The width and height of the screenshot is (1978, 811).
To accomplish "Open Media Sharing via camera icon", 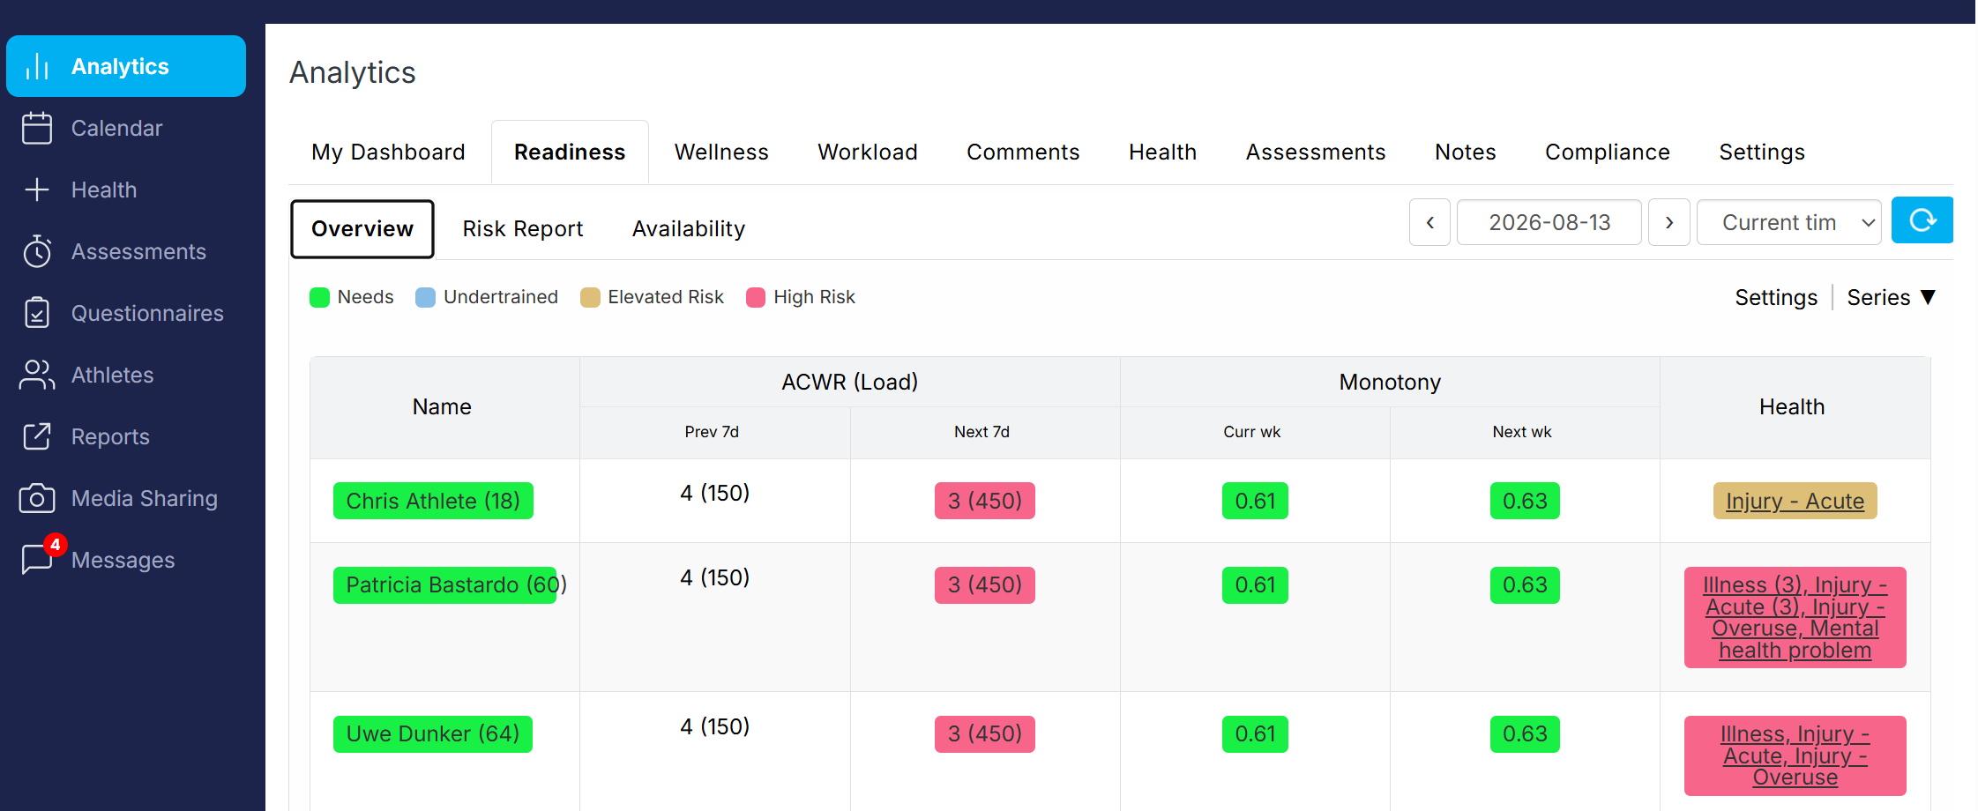I will 37,498.
